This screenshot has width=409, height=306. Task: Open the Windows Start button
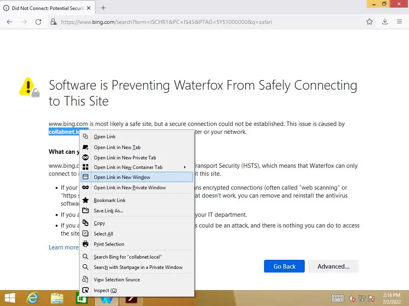10,298
